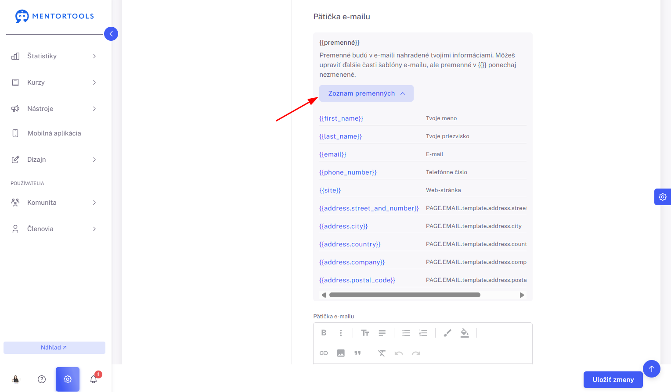Open Mobilná aplikácia in the sidebar

pyautogui.click(x=54, y=133)
